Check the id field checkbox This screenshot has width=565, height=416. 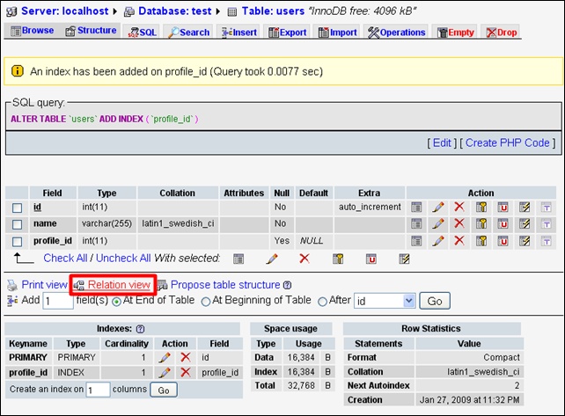[17, 208]
